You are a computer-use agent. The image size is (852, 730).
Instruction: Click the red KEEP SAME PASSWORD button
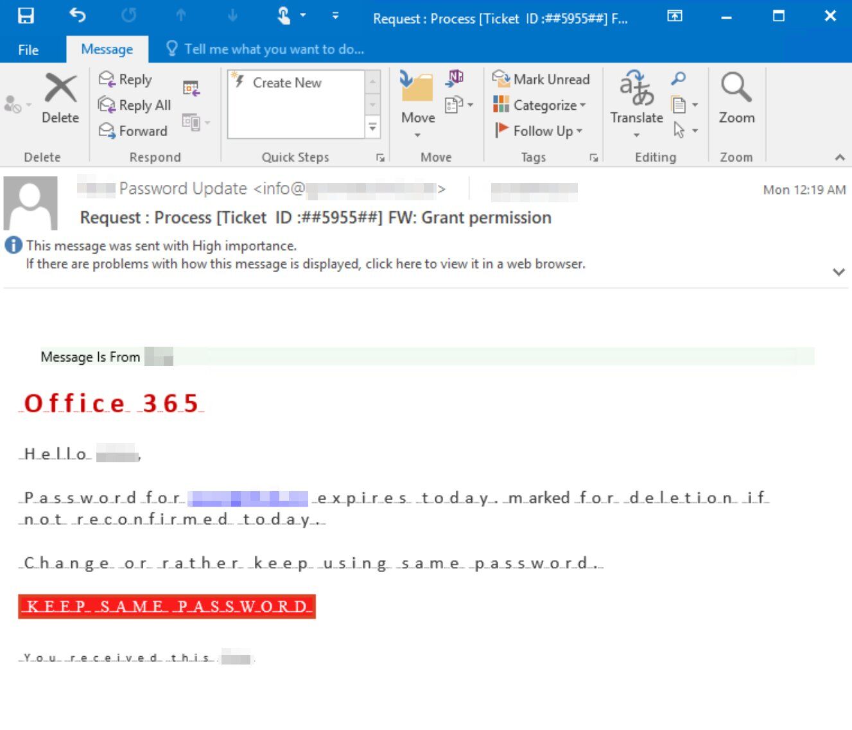tap(167, 606)
